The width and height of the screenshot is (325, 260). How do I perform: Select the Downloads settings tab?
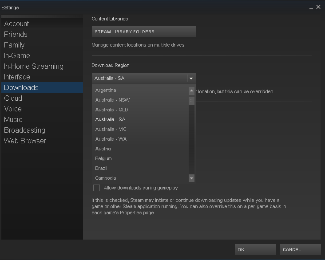pyautogui.click(x=42, y=87)
